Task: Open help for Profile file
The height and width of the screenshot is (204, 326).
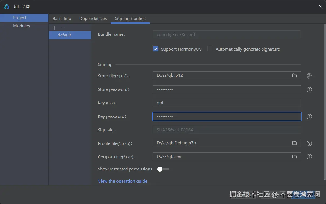Action: click(309, 143)
